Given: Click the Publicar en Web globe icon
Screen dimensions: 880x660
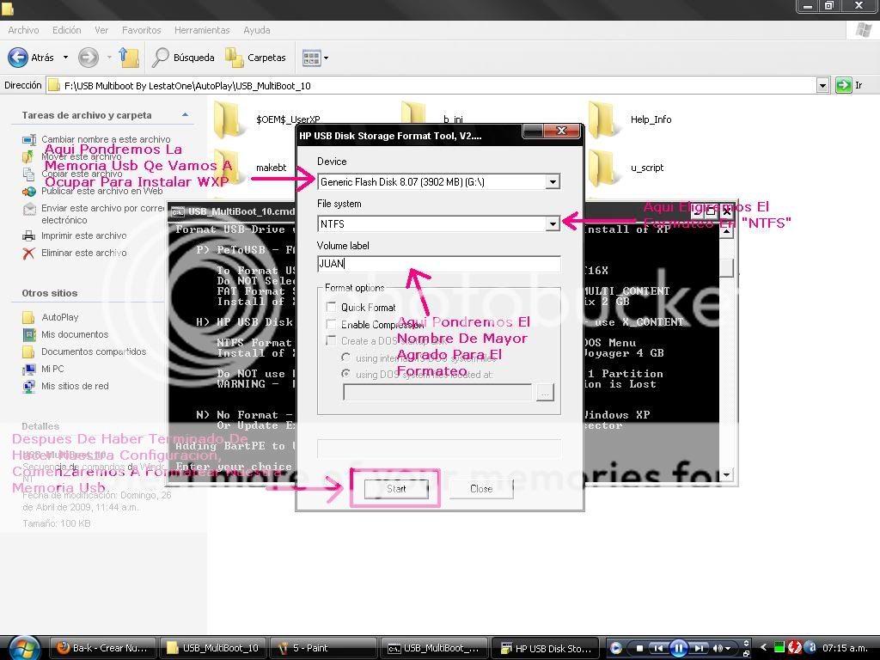Looking at the screenshot, I should point(28,192).
